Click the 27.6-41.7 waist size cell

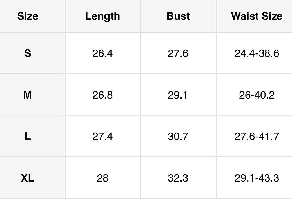pos(257,137)
